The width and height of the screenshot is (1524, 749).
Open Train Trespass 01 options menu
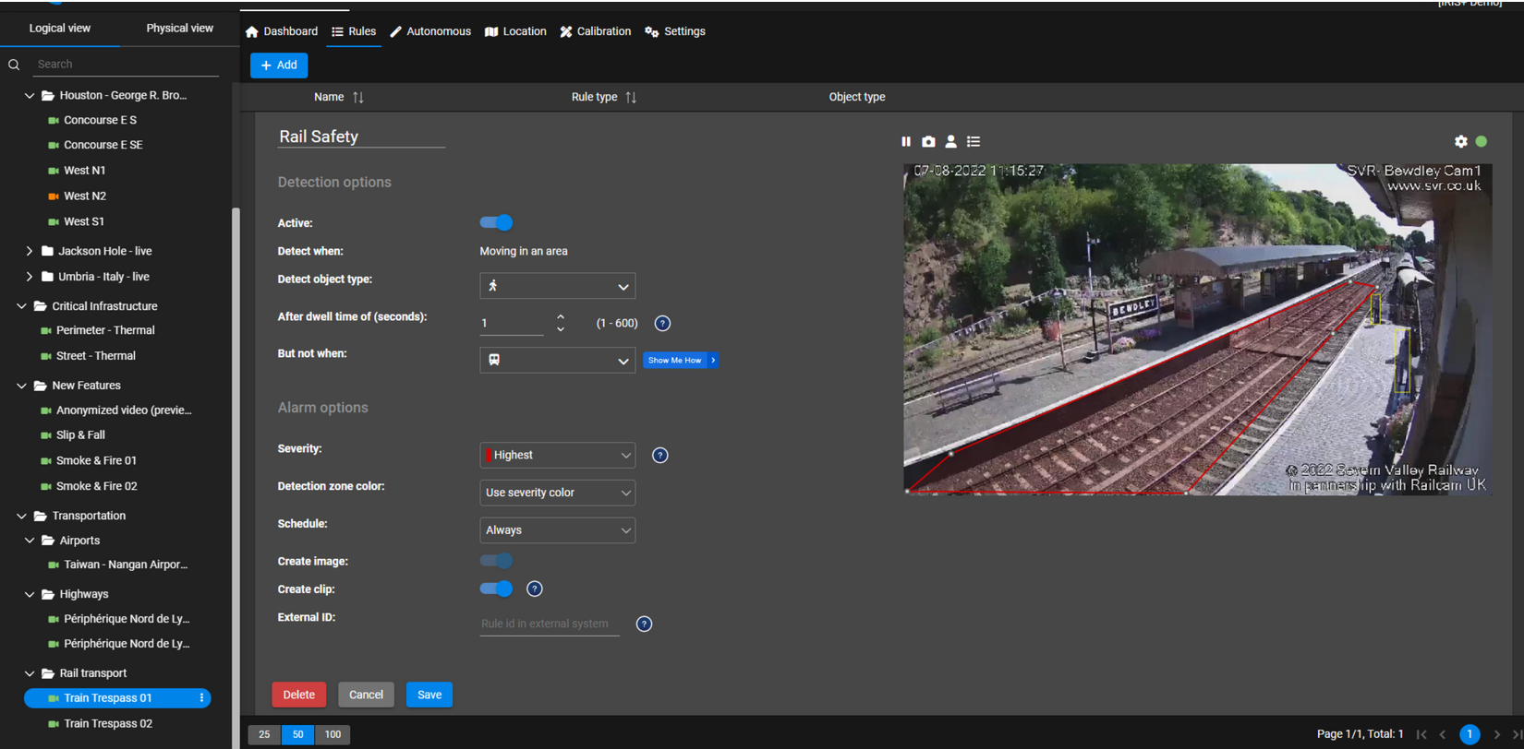click(x=201, y=698)
